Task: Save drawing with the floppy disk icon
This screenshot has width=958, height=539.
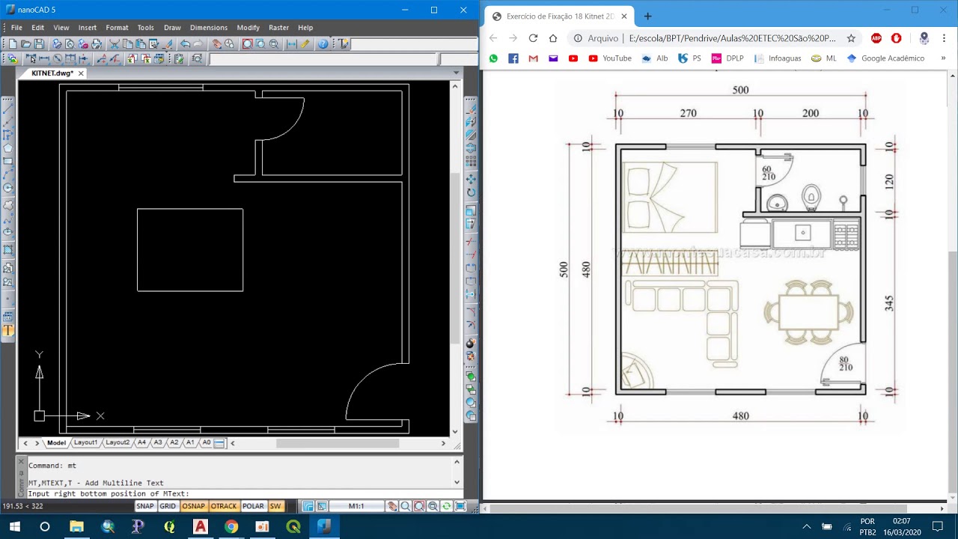Action: point(39,44)
